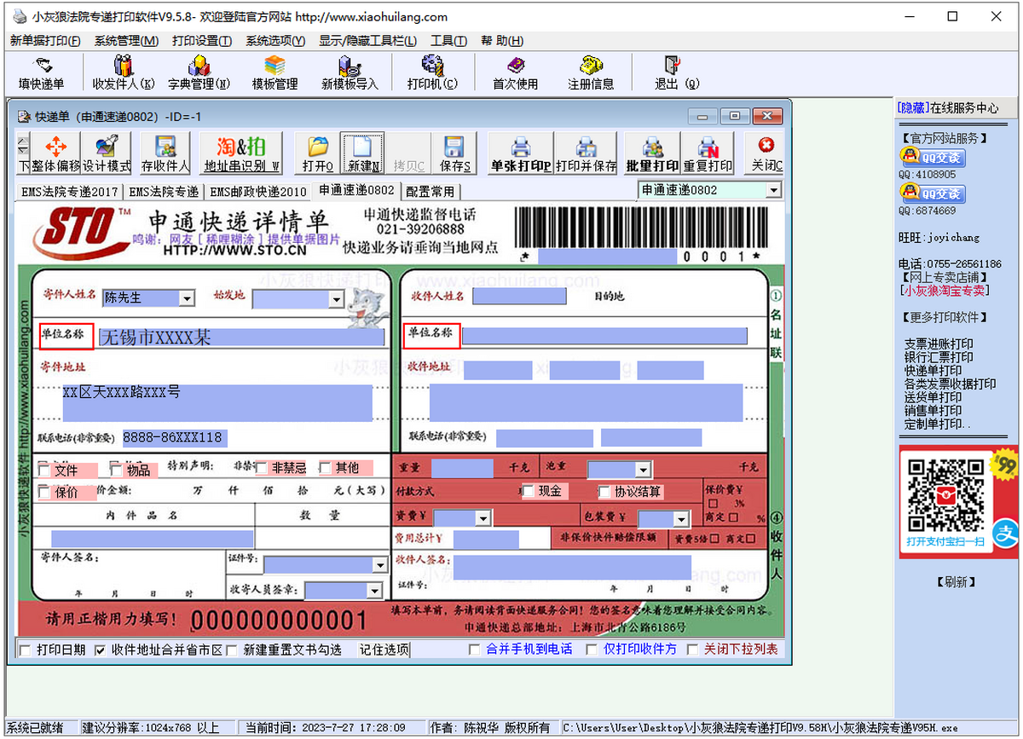1023x739 pixels.
Task: Click 记住选项 button
Action: (384, 650)
